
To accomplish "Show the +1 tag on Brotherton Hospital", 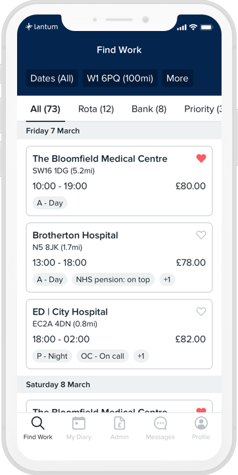I will tap(167, 280).
